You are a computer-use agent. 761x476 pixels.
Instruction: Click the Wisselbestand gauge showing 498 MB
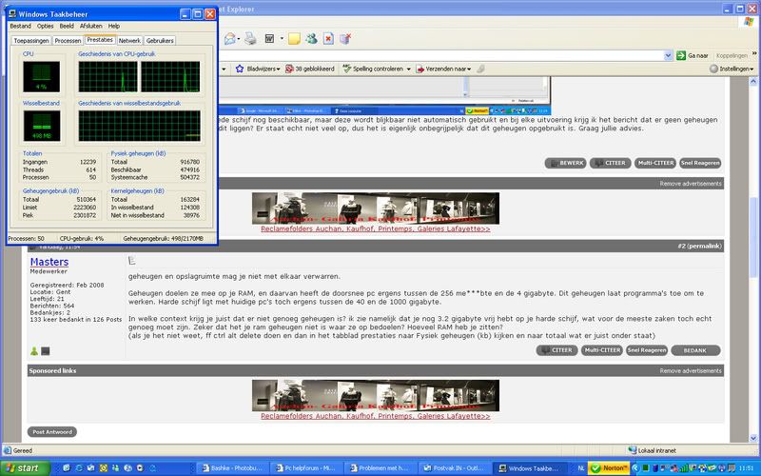(x=41, y=126)
